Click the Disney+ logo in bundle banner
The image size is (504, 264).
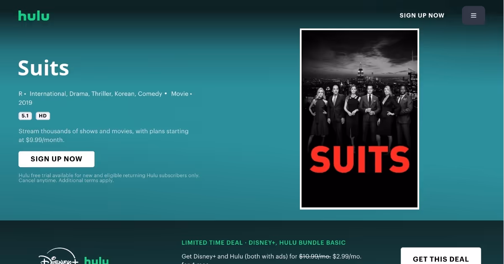[x=59, y=257]
